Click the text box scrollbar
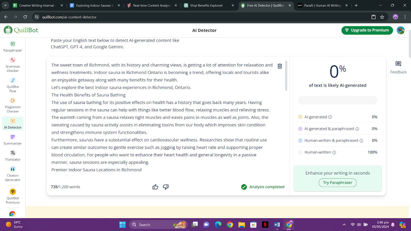The image size is (411, 231). click(x=286, y=76)
